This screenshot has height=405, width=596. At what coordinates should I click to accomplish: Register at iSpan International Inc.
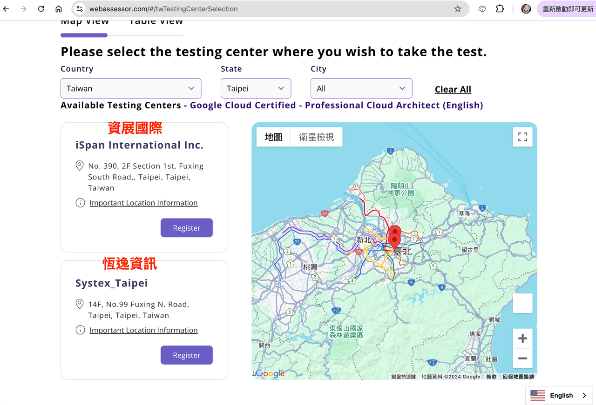point(187,228)
